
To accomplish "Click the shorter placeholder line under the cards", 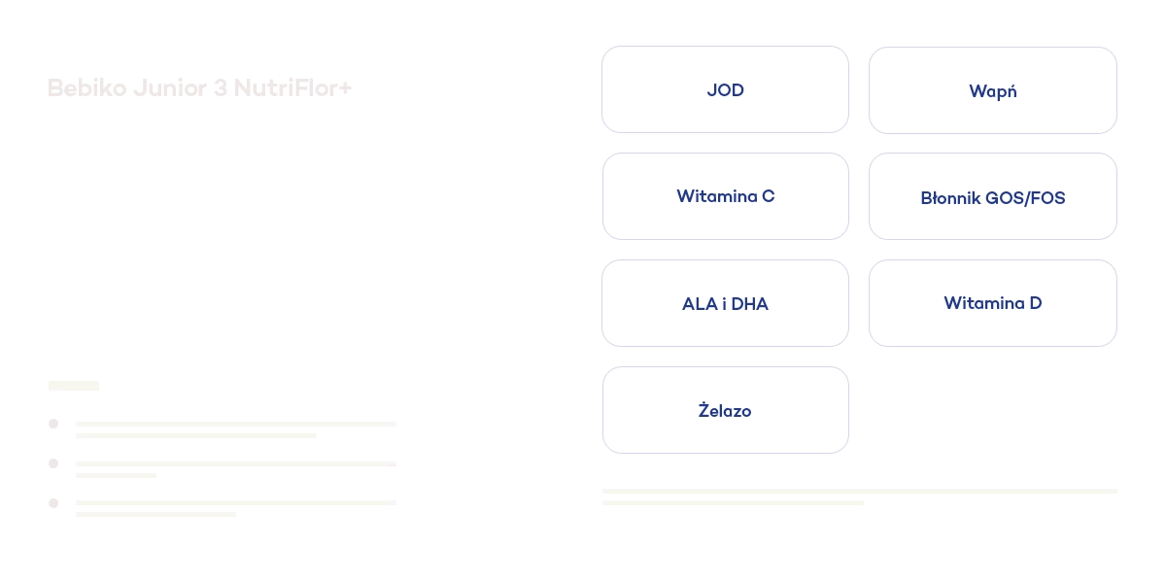I will coord(733,502).
